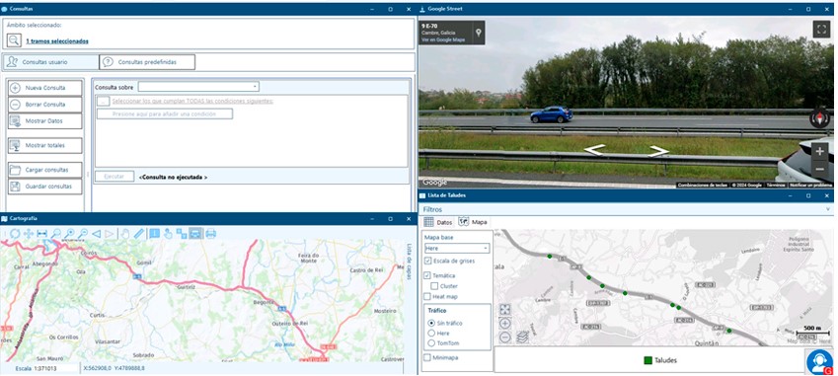Click the Nueva Consulta button
Image resolution: width=838 pixels, height=376 pixels.
[x=45, y=88]
